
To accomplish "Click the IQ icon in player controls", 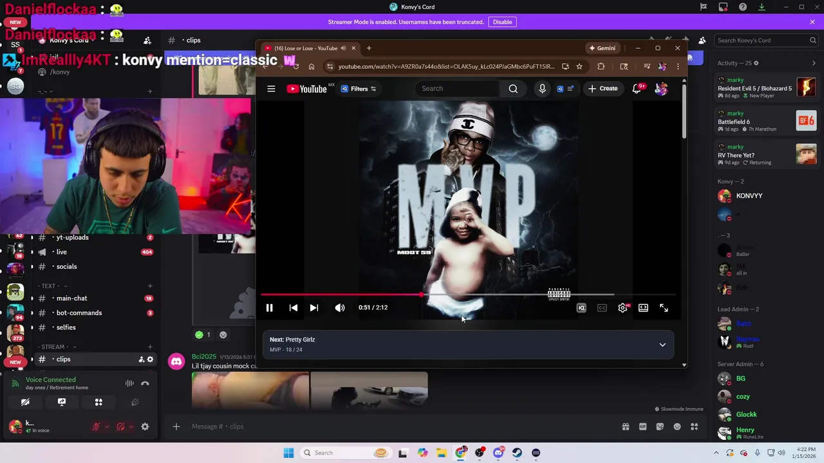I will coord(581,308).
